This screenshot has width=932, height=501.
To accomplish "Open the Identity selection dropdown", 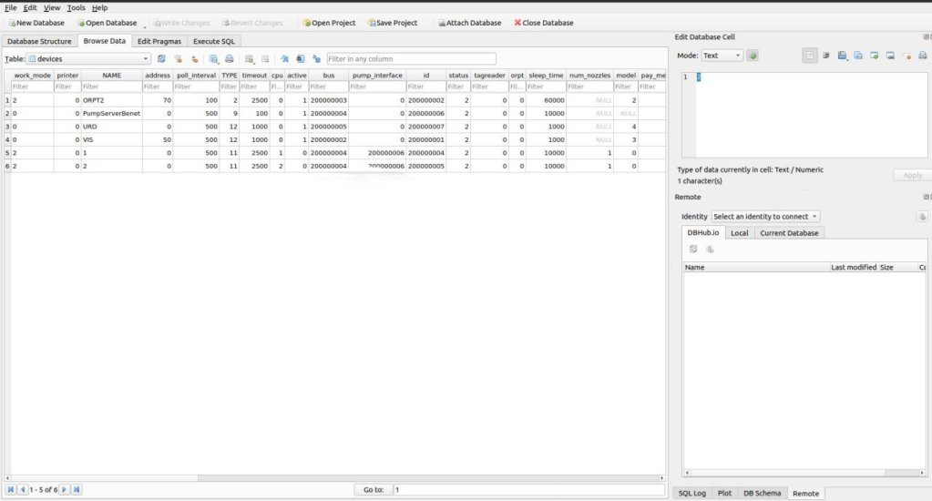I will tap(765, 217).
